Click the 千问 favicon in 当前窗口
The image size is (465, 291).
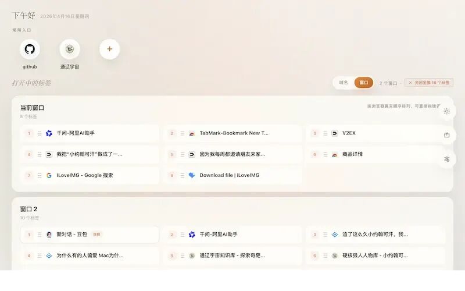[49, 133]
